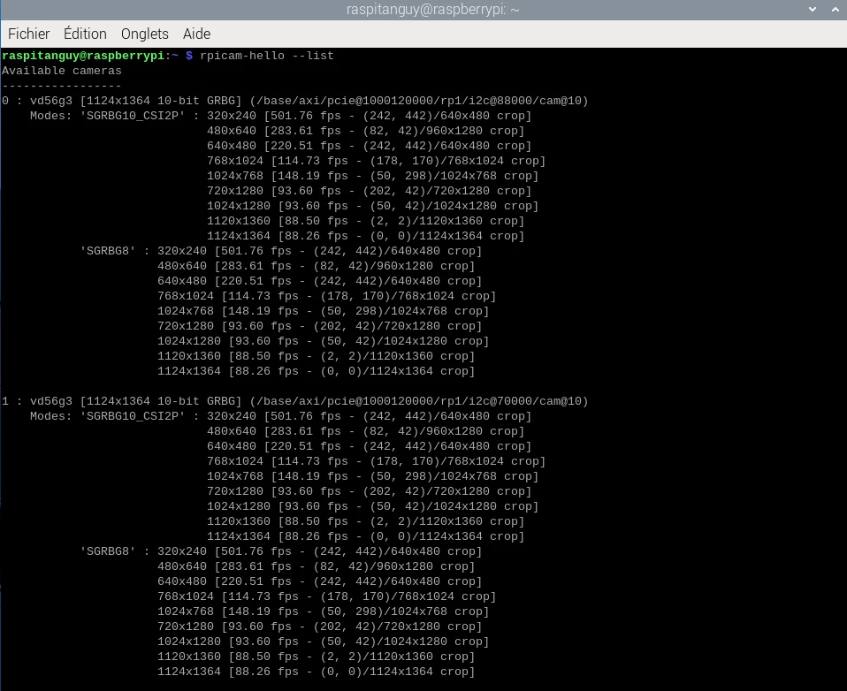Click camera 1 SGRBG10 1024x1280 93.60 fps line

point(373,506)
